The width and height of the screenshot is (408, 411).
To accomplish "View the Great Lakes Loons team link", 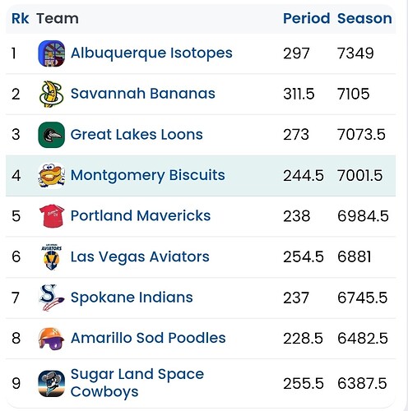I will click(x=137, y=135).
